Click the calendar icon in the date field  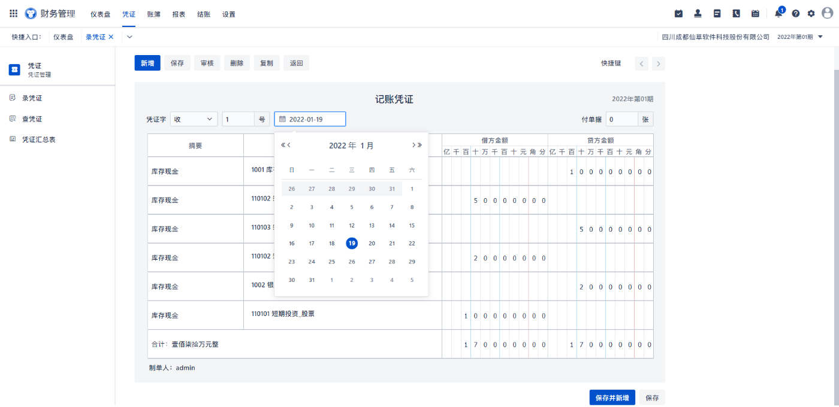pyautogui.click(x=283, y=119)
